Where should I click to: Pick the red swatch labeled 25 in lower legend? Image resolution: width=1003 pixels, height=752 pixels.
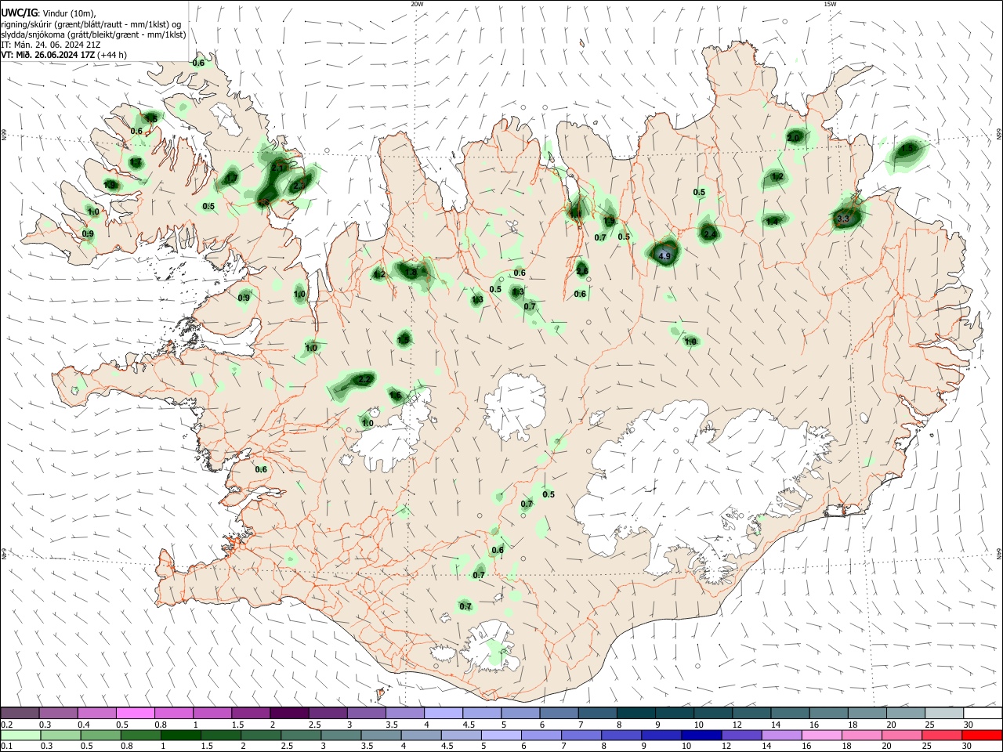[940, 735]
